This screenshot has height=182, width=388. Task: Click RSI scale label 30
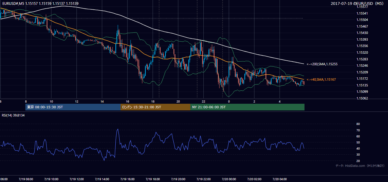[x=358, y=155]
